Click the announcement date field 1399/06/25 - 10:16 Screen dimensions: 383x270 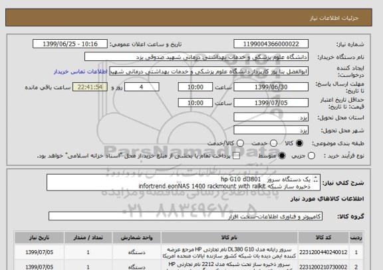70,44
